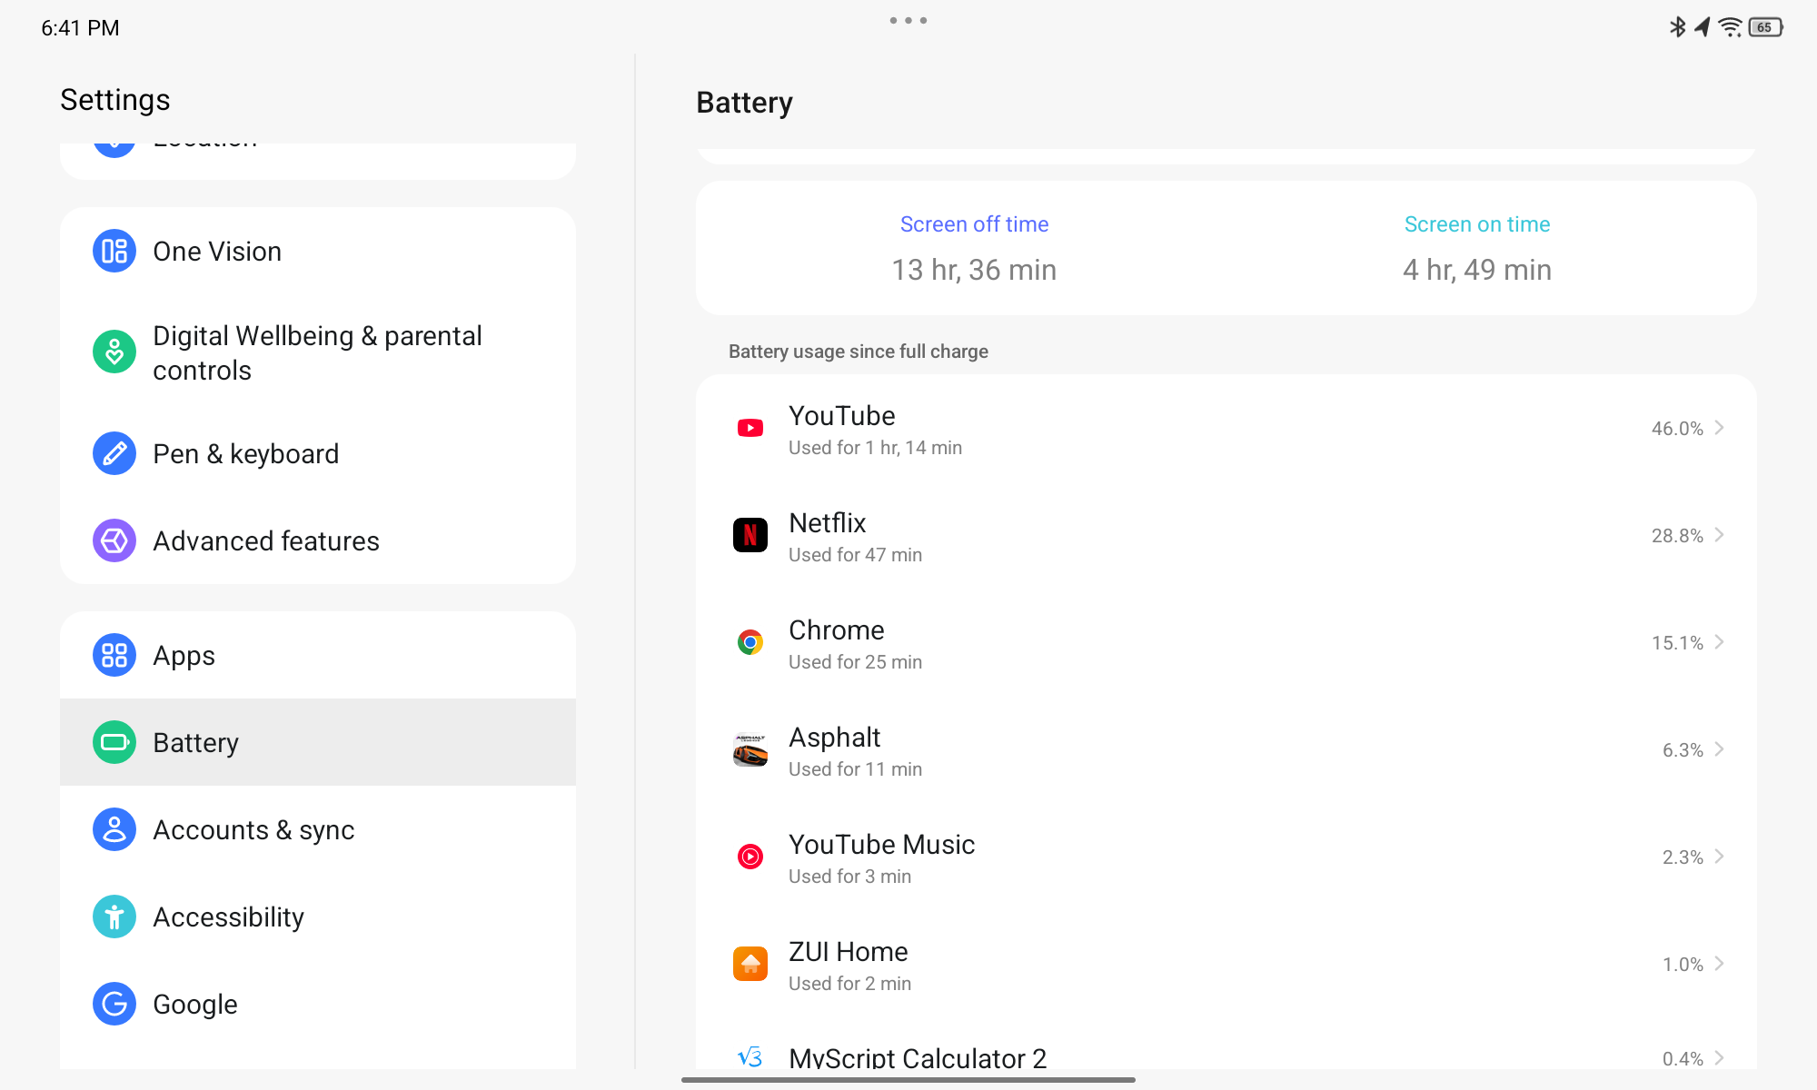This screenshot has height=1090, width=1817.
Task: Open Chrome battery usage details
Action: point(1227,642)
